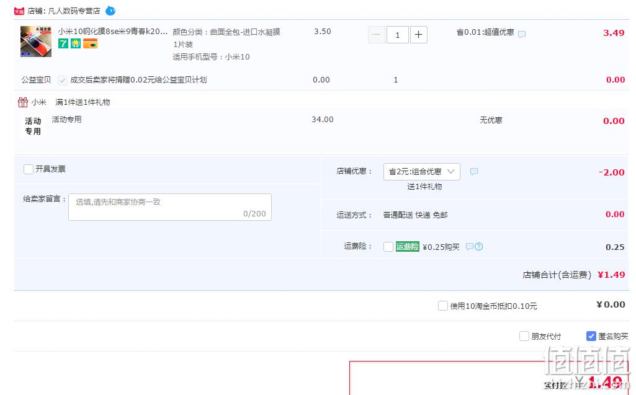Click the 无优惠 text in gift row
Image resolution: width=636 pixels, height=395 pixels.
click(x=491, y=120)
